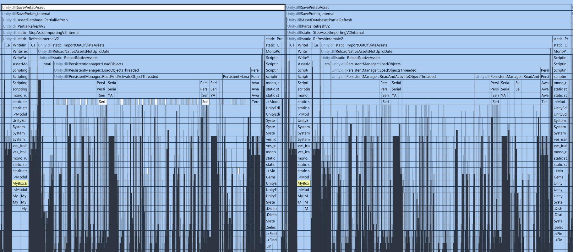Select the 'stati' frame

point(47,64)
